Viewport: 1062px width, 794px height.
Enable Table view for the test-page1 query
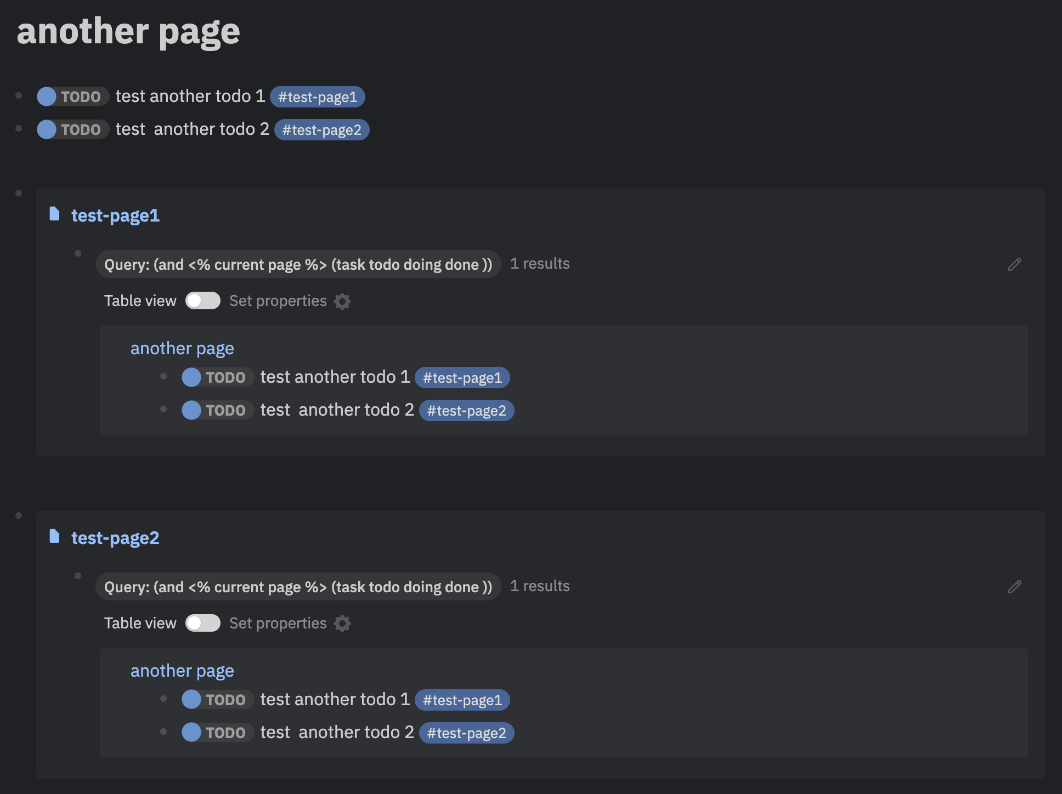pos(202,300)
